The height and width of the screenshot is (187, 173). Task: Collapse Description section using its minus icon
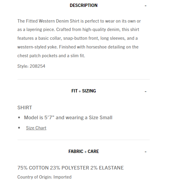[x=146, y=6]
